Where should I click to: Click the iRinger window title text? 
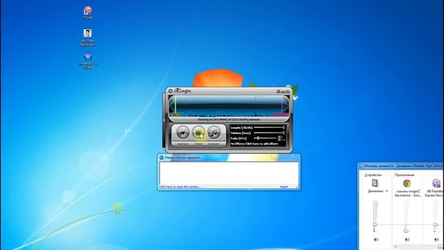182,91
